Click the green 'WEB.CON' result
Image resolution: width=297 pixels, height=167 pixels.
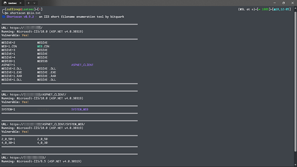pos(43,46)
